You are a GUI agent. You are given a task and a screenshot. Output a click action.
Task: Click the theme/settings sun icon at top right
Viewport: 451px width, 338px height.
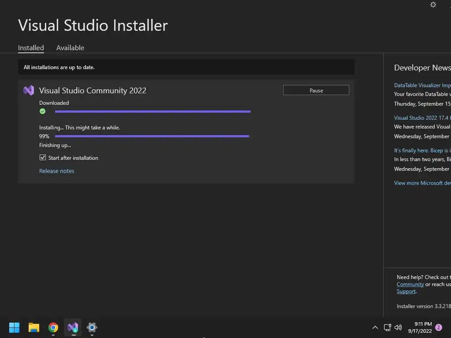433,4
